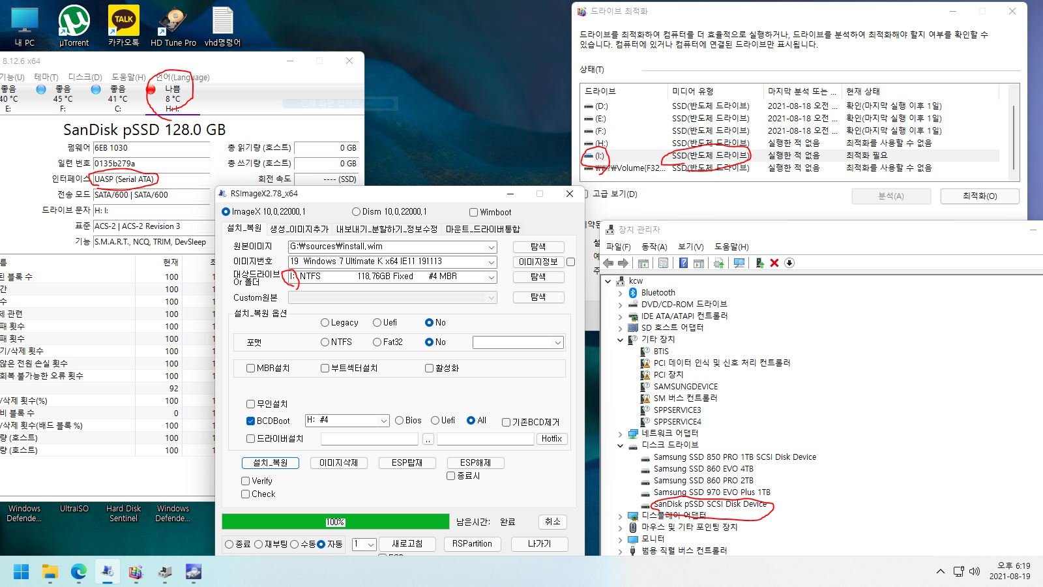Open File Explorer from the taskbar
Image resolution: width=1043 pixels, height=587 pixels.
pyautogui.click(x=50, y=572)
